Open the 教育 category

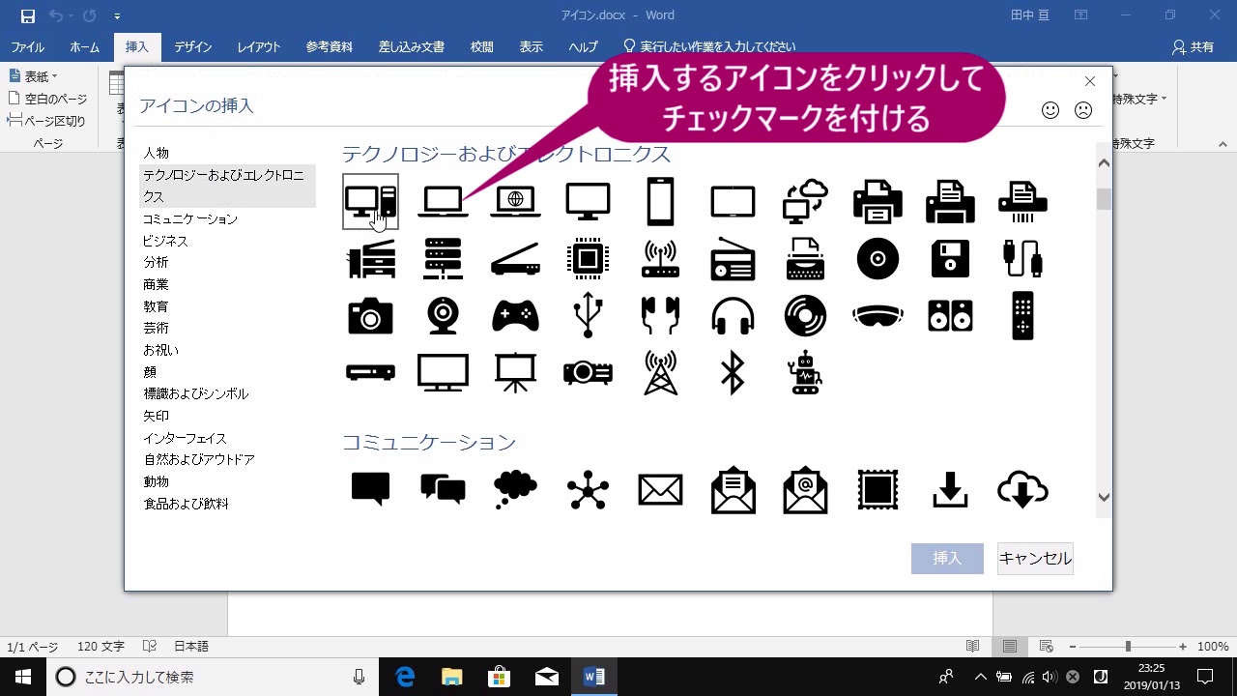[x=156, y=306]
